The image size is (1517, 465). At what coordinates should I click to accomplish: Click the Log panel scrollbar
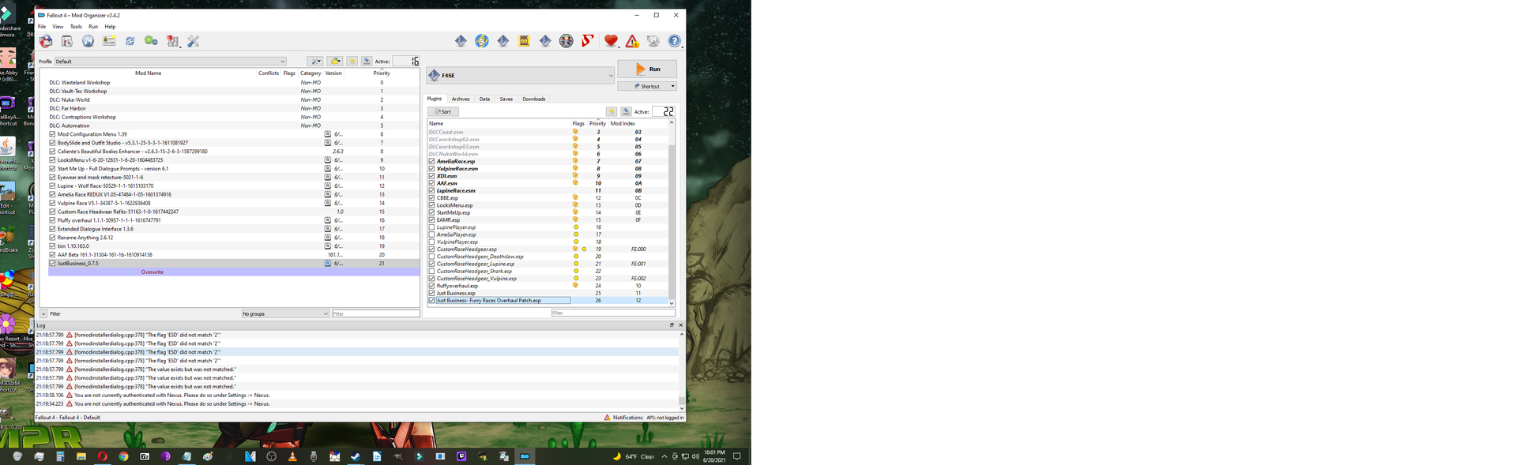(x=682, y=371)
